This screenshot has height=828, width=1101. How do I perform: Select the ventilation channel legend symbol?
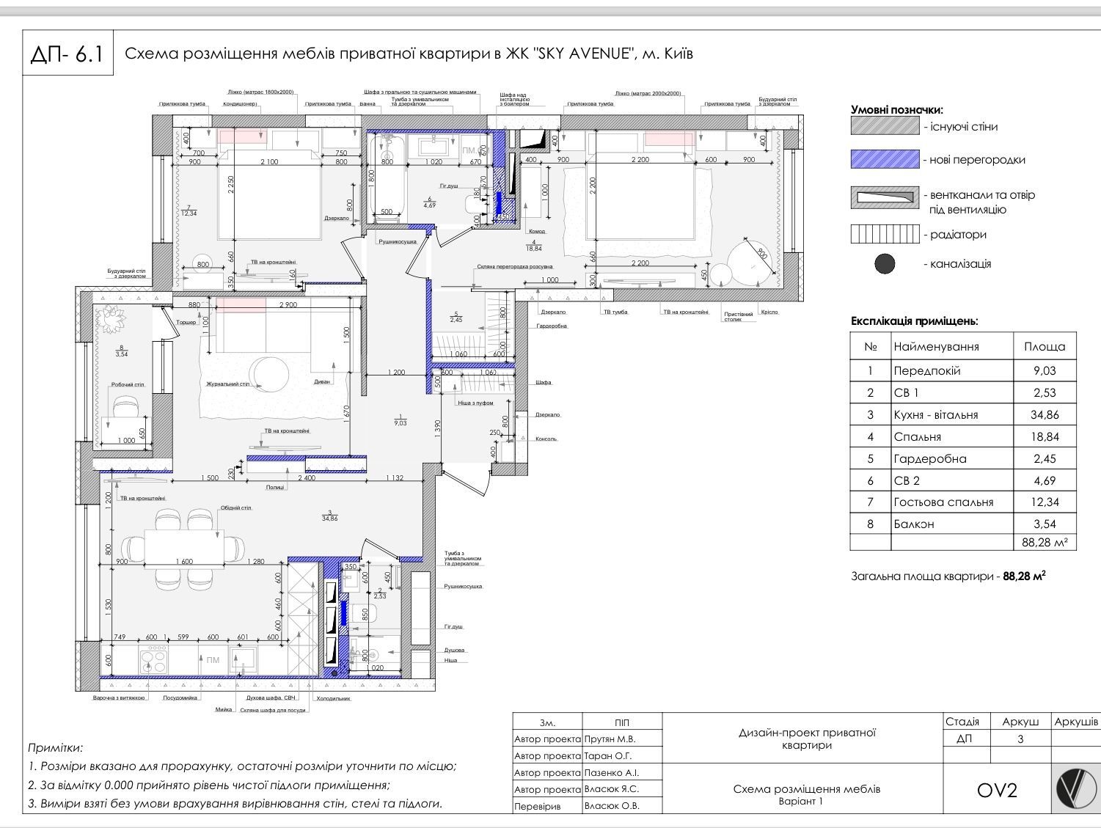[885, 197]
